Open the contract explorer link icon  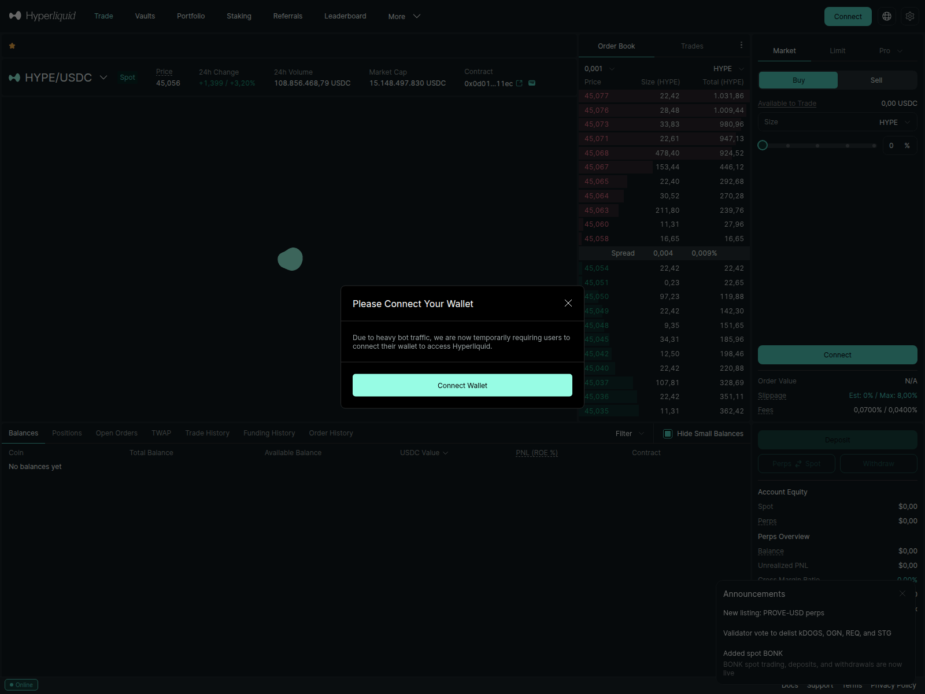pyautogui.click(x=519, y=83)
